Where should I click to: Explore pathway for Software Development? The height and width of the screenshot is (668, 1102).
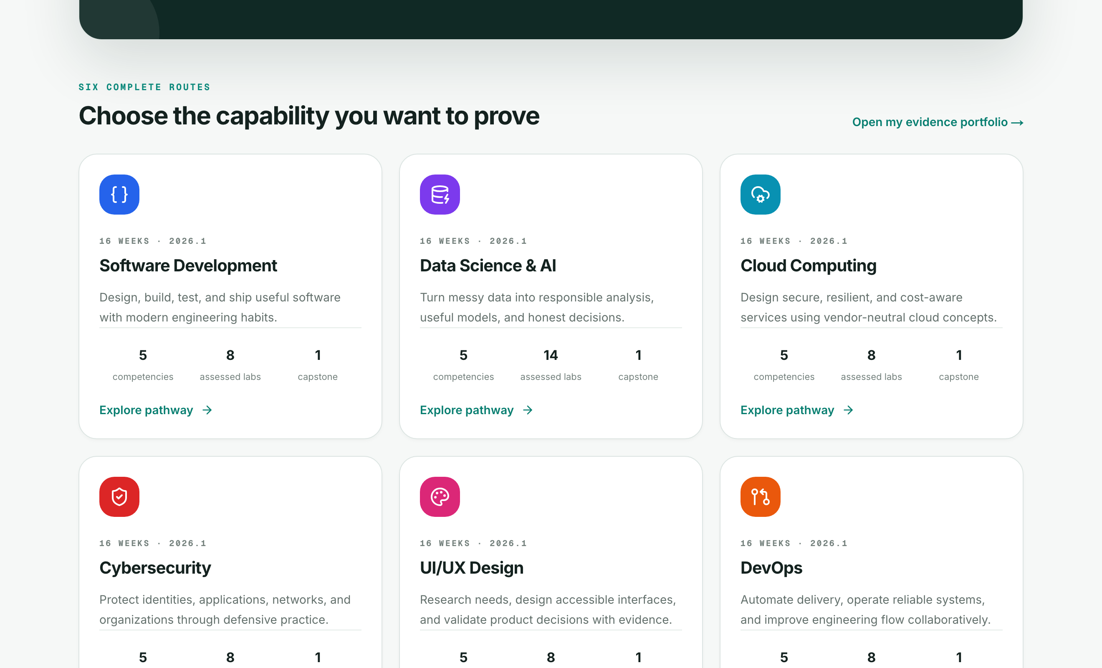tap(156, 410)
